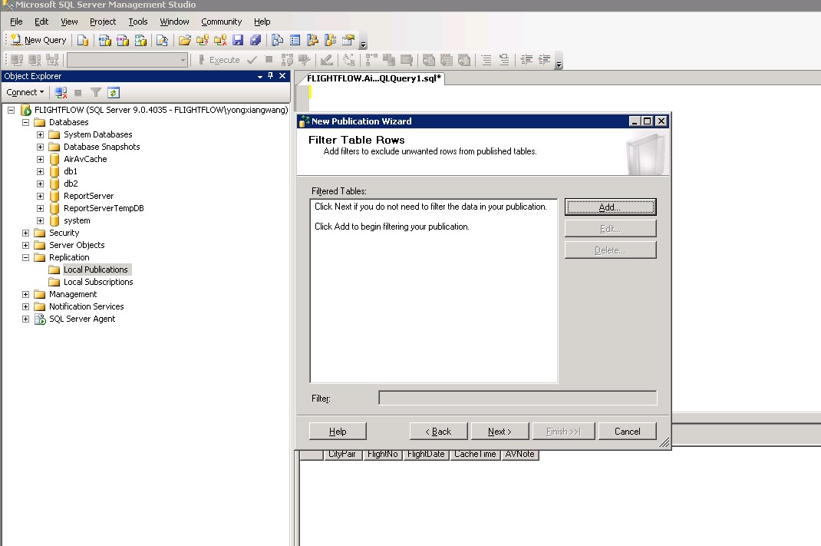This screenshot has height=546, width=821.
Task: Refresh the Object Explorer tree
Action: (x=113, y=92)
